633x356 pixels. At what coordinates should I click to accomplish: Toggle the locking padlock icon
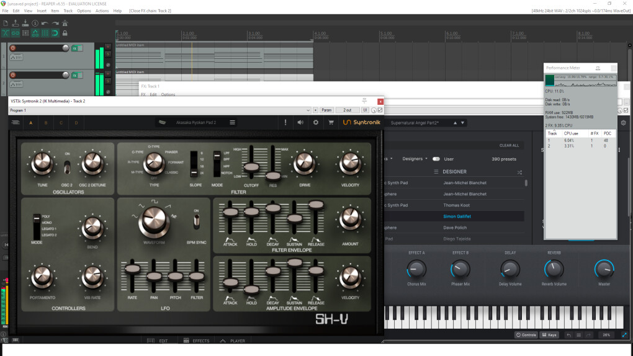(65, 33)
